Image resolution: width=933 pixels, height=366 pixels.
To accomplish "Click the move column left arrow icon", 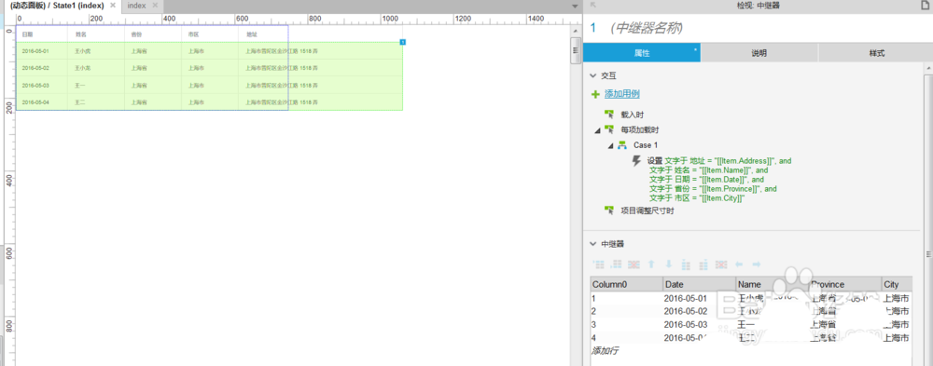I will pos(739,264).
